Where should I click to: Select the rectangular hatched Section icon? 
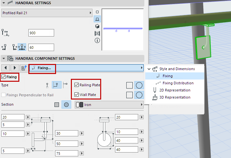pos(57,105)
